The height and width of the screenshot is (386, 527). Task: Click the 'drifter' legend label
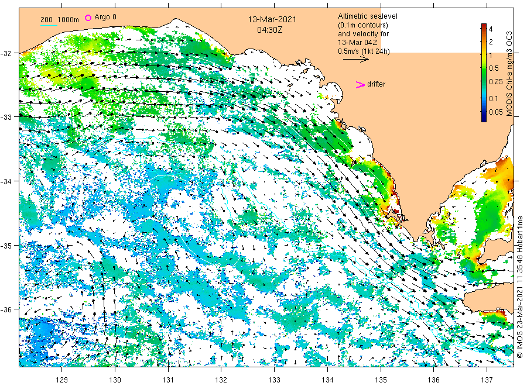376,84
